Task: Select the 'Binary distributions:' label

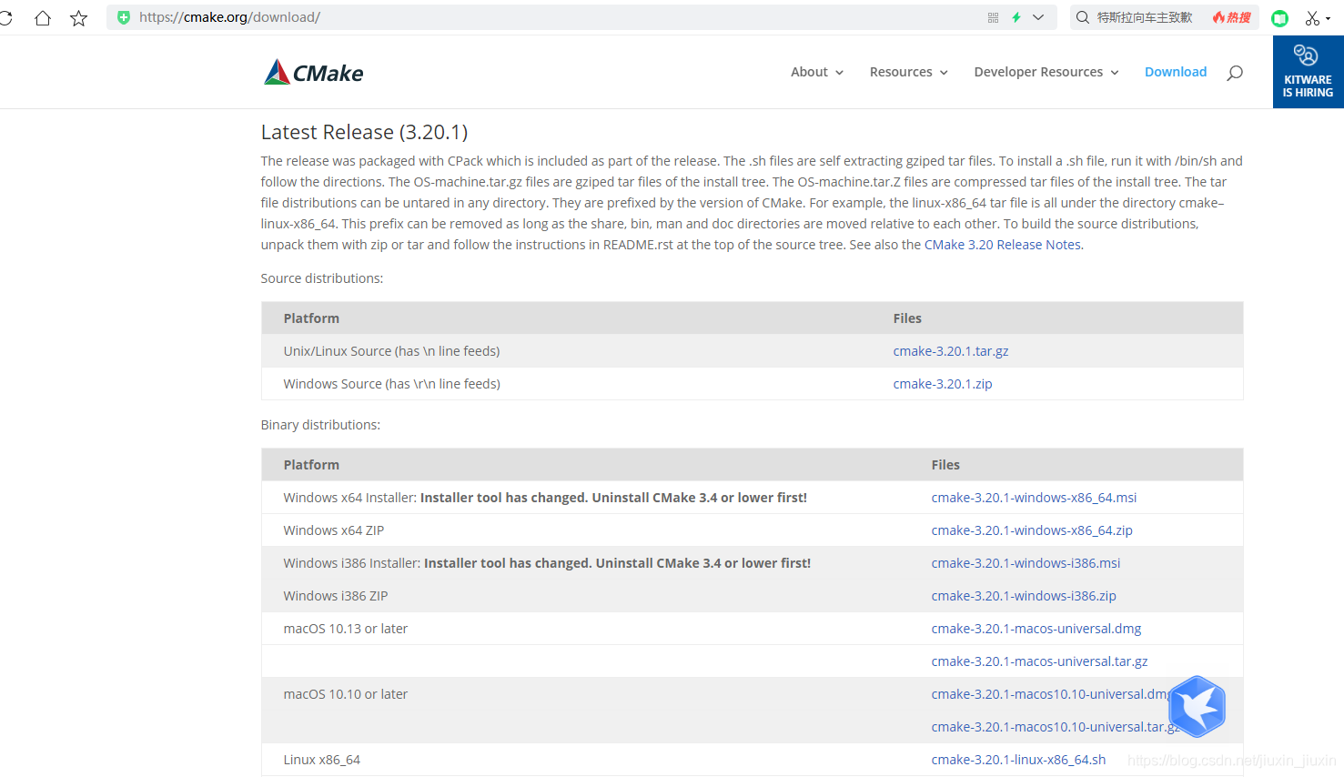Action: click(x=320, y=425)
